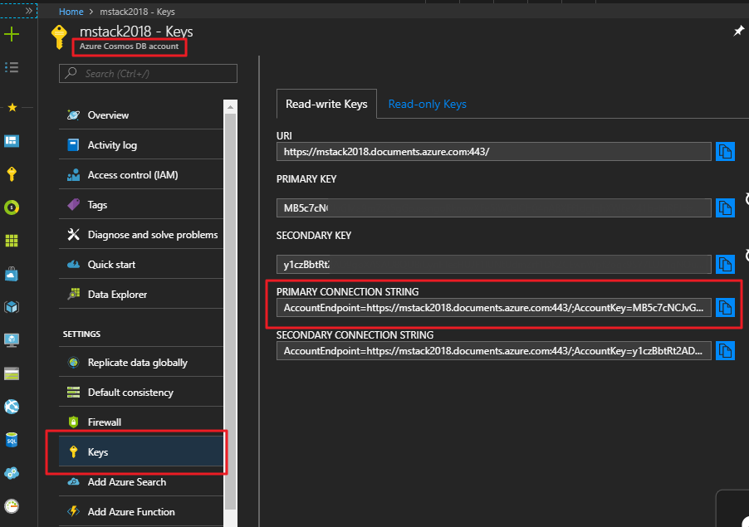Regenerate the Secondary Key
Viewport: 749px width, 527px height.
point(747,256)
